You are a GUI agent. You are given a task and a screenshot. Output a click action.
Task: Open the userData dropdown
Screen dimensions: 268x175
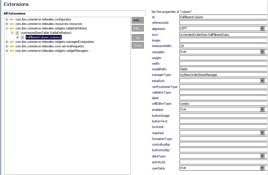[262, 168]
